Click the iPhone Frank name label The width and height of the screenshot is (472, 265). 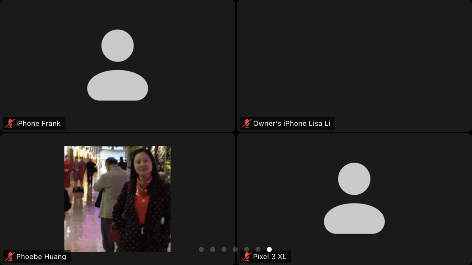38,123
